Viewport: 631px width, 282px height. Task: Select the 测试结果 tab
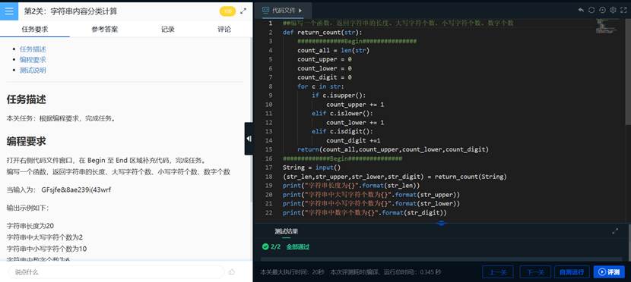286,231
